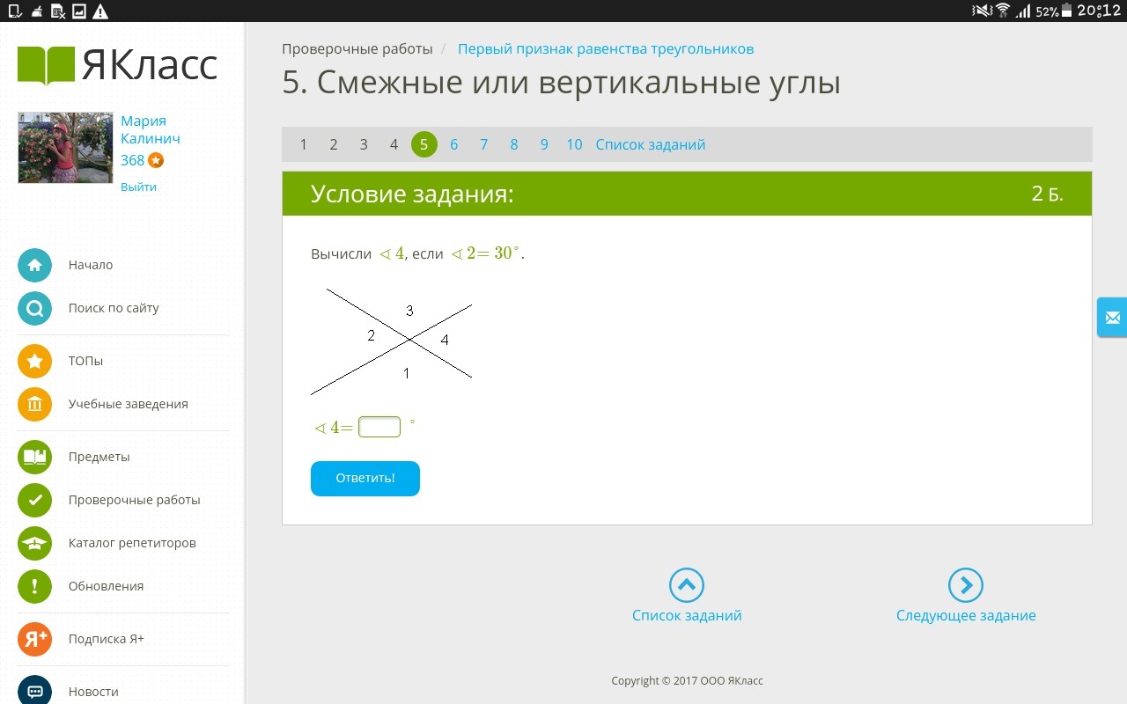
Task: Open Учебные заведения building icon
Action: tap(34, 404)
